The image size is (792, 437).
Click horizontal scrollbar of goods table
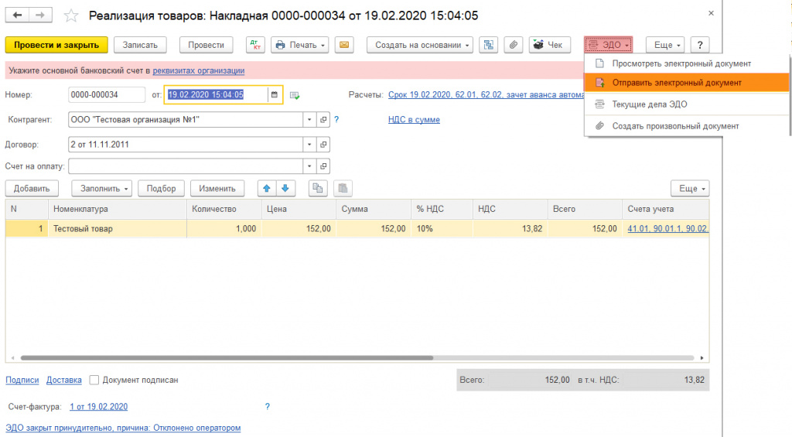pyautogui.click(x=227, y=357)
